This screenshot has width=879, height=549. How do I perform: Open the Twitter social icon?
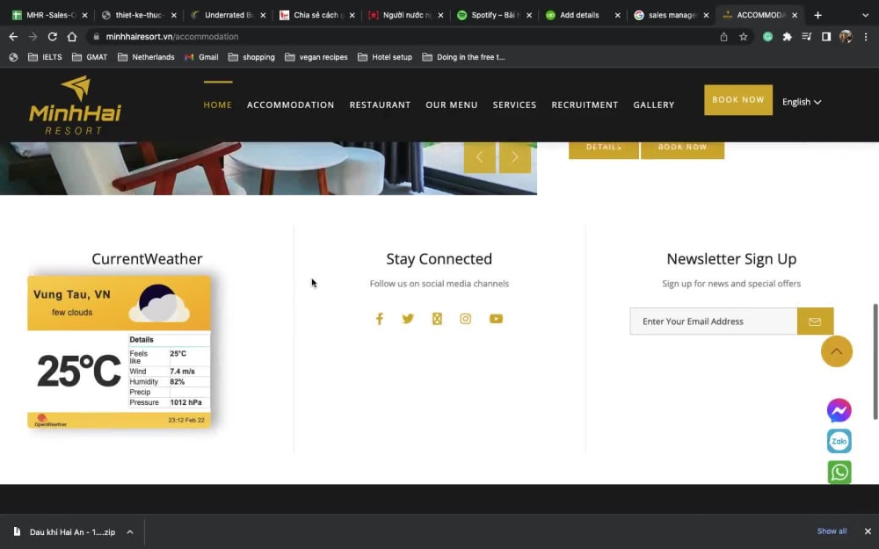408,319
